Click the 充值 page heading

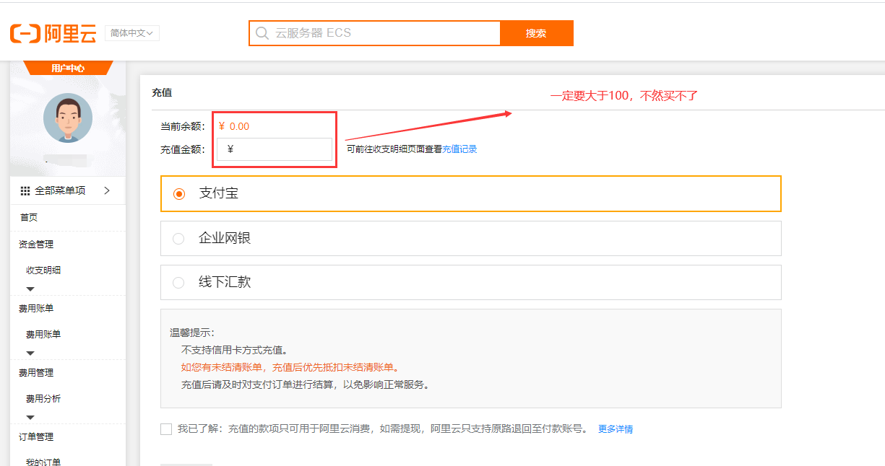pos(162,93)
